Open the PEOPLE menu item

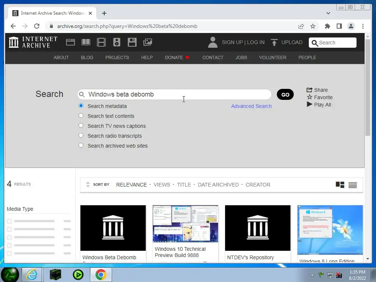coord(307,58)
